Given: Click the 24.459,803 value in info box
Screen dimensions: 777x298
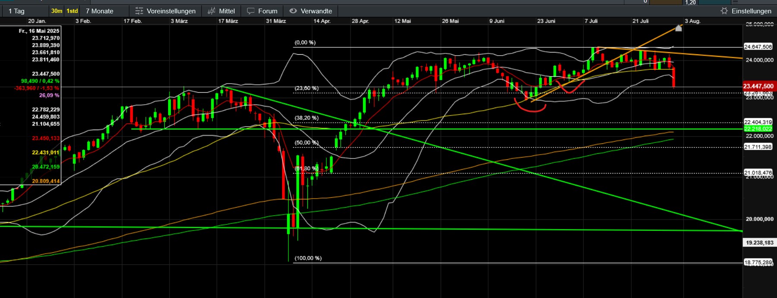Looking at the screenshot, I should tap(46, 117).
